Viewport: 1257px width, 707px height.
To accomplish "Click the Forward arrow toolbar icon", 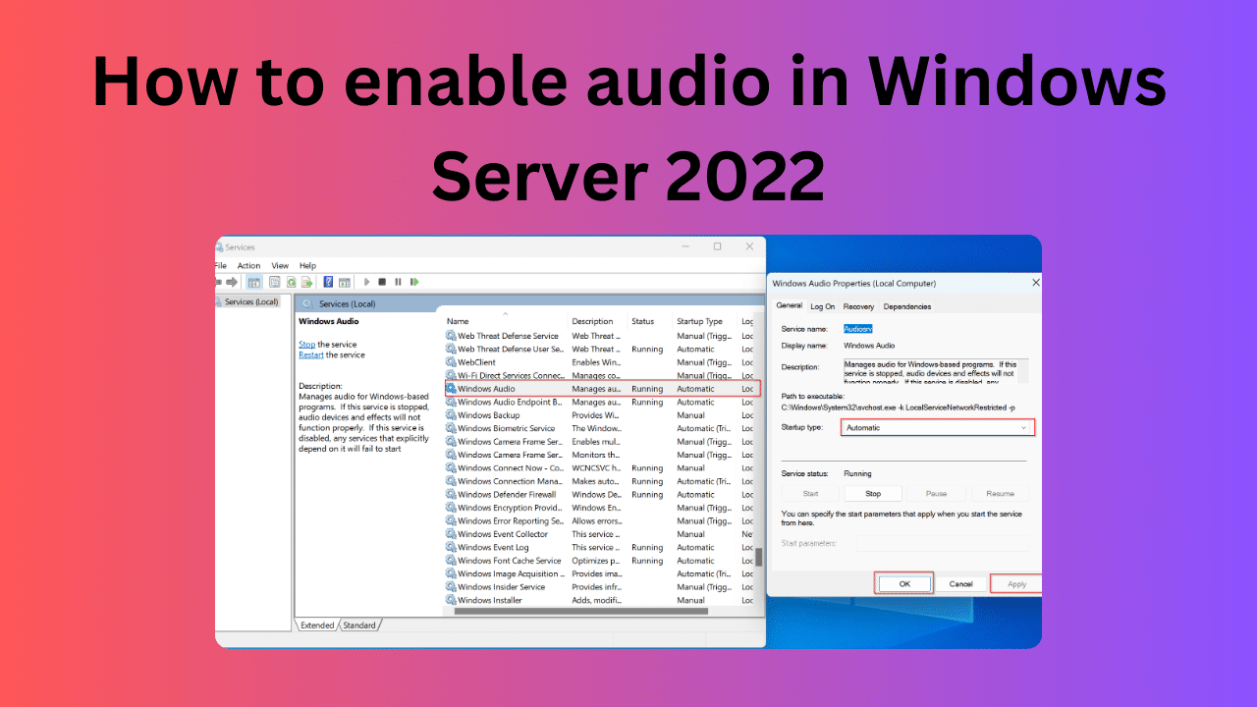I will coord(232,282).
